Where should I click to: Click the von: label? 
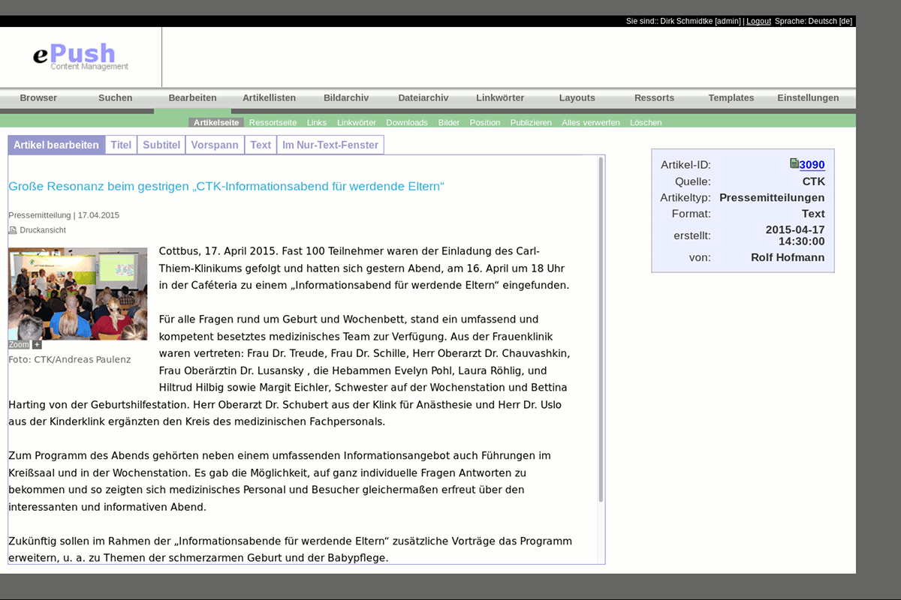700,257
